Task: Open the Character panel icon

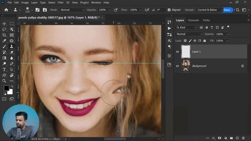Action: pos(169,41)
